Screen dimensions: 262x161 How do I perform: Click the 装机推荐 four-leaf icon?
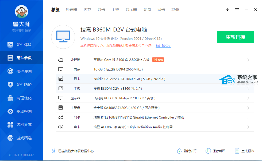pos(10,125)
